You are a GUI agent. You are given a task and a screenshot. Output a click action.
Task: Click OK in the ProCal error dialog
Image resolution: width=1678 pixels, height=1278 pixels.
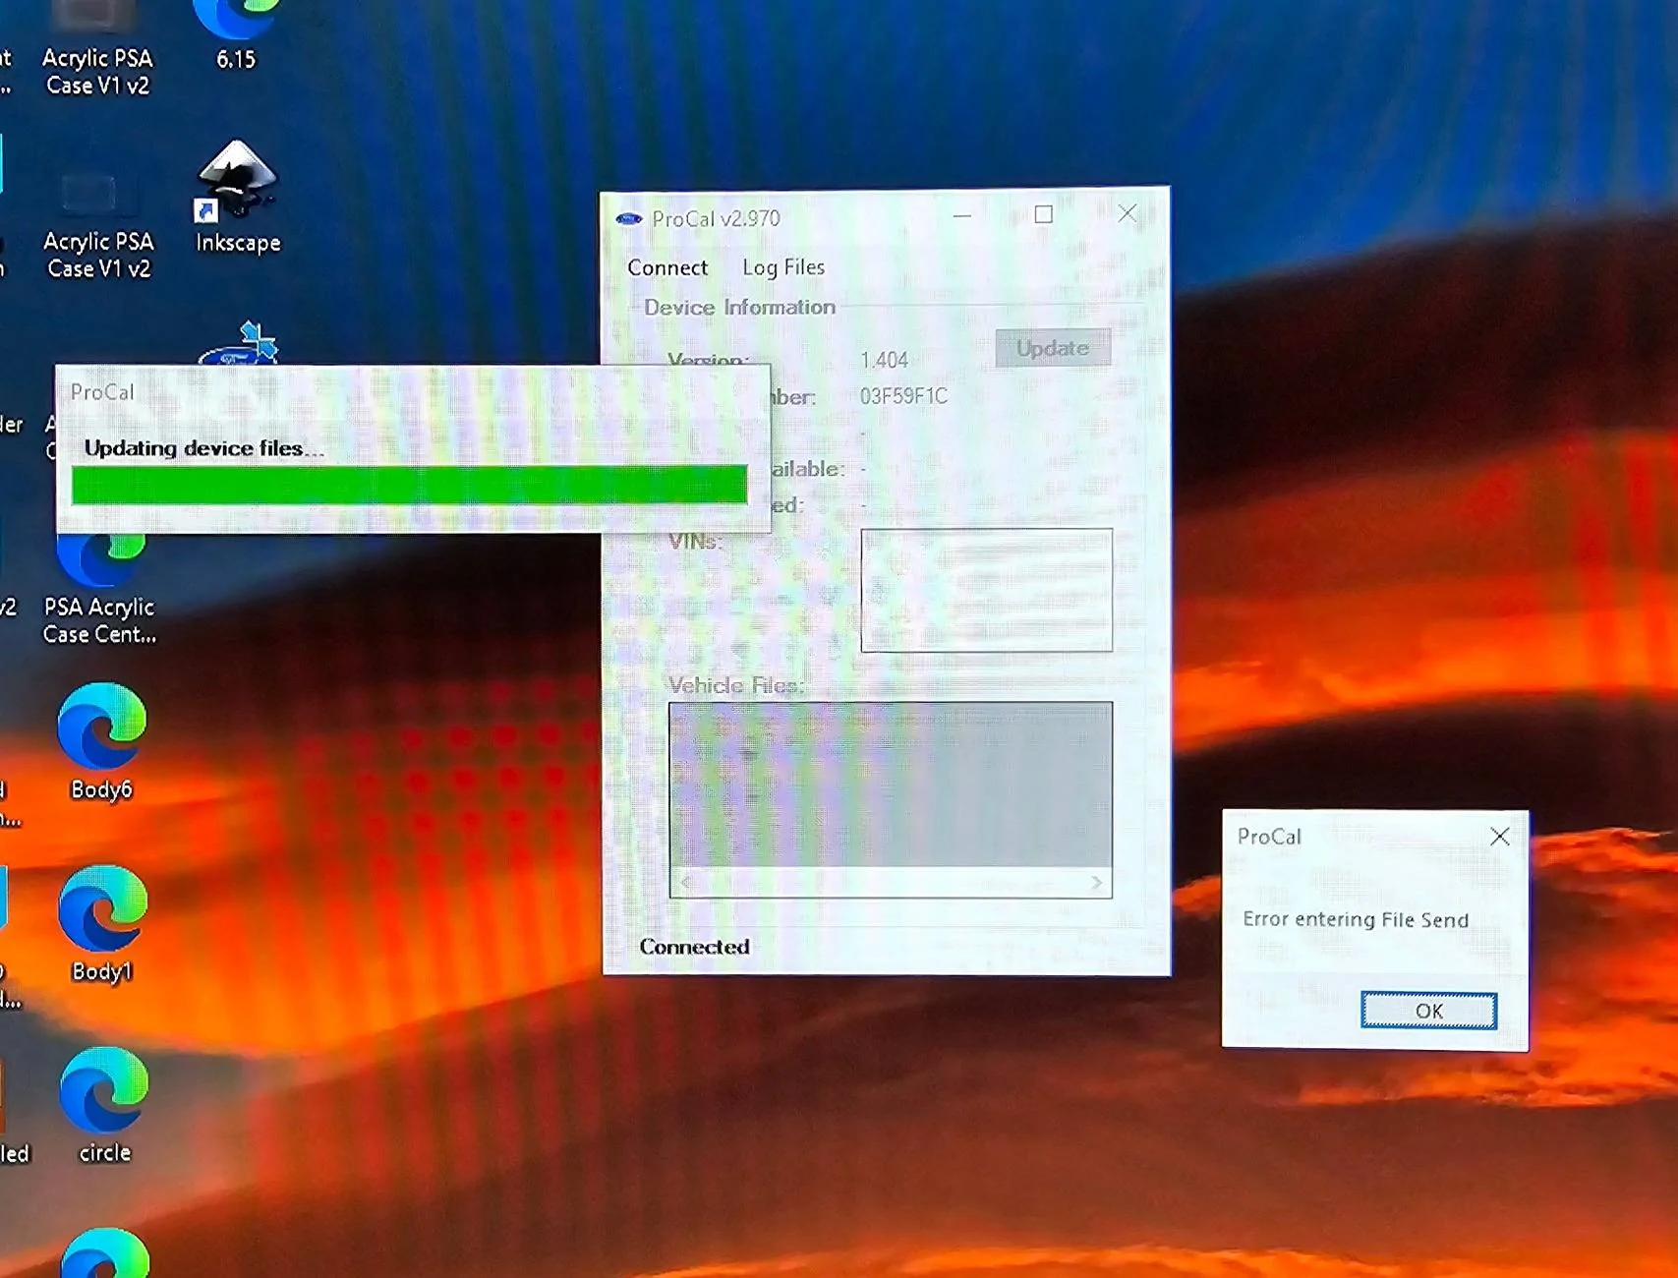(1428, 1010)
